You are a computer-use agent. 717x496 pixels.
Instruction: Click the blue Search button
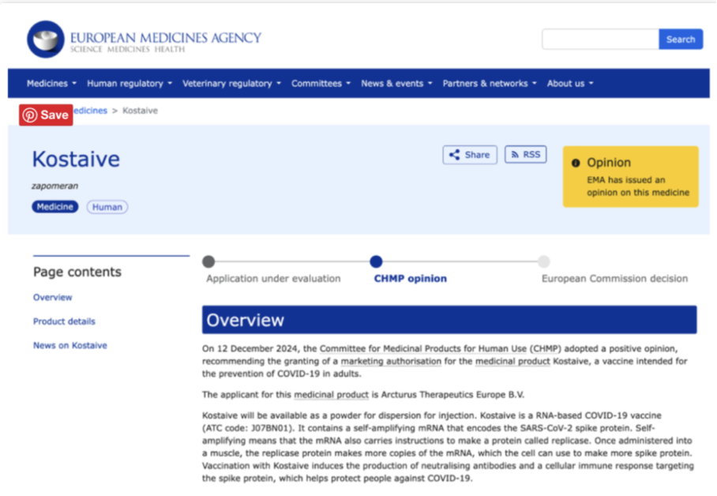(x=681, y=39)
